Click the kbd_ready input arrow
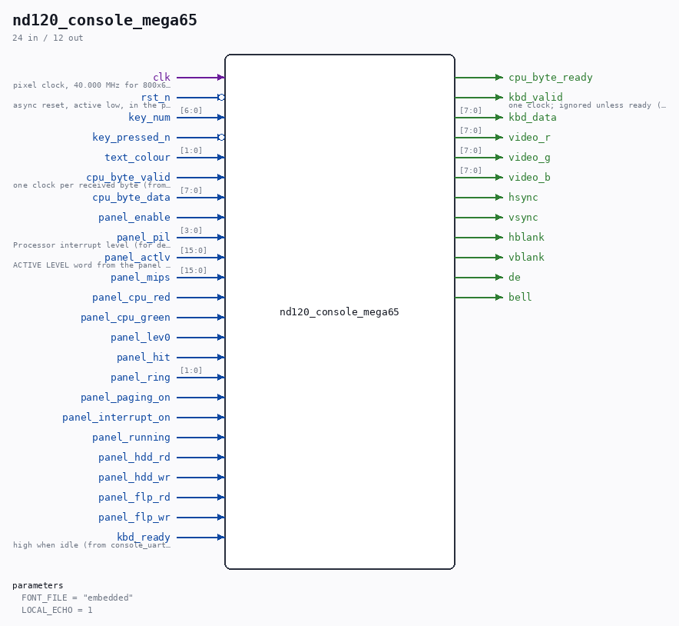This screenshot has width=679, height=626. point(221,538)
